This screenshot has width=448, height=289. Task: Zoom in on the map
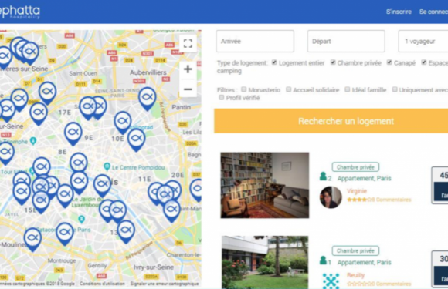[x=188, y=69]
